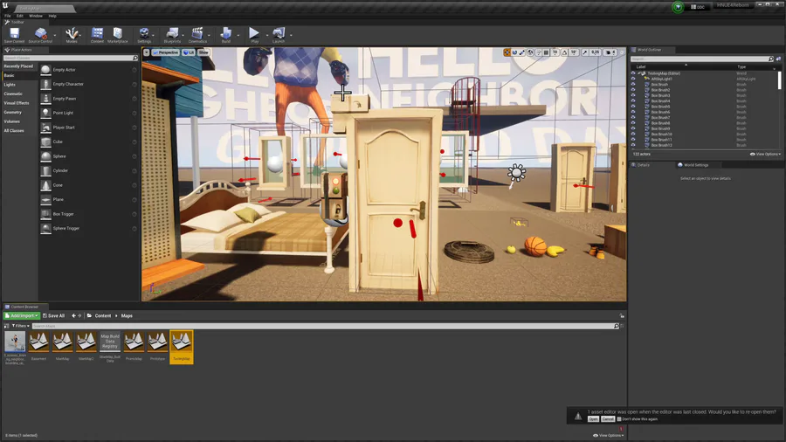
Task: Open the Blueprints toolbar icon
Action: [x=172, y=33]
